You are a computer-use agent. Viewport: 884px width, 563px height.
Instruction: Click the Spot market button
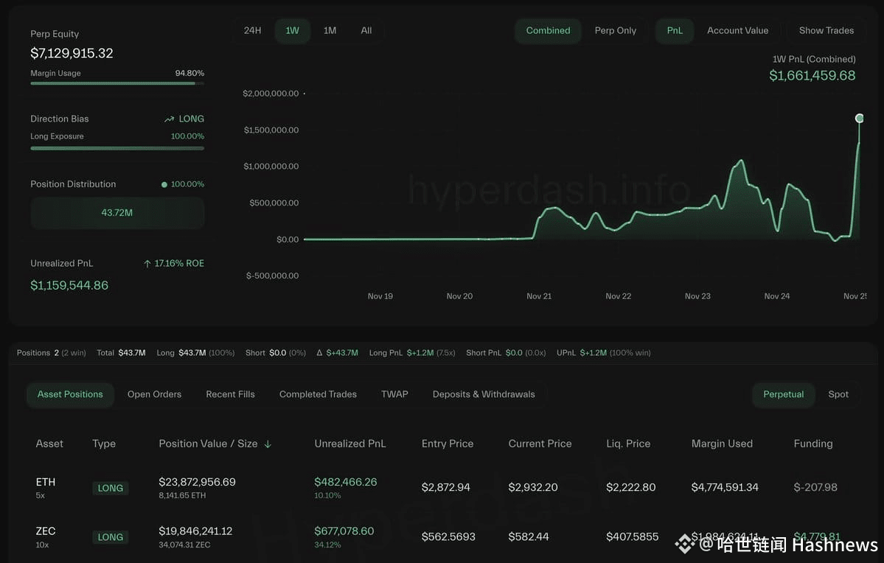click(838, 394)
